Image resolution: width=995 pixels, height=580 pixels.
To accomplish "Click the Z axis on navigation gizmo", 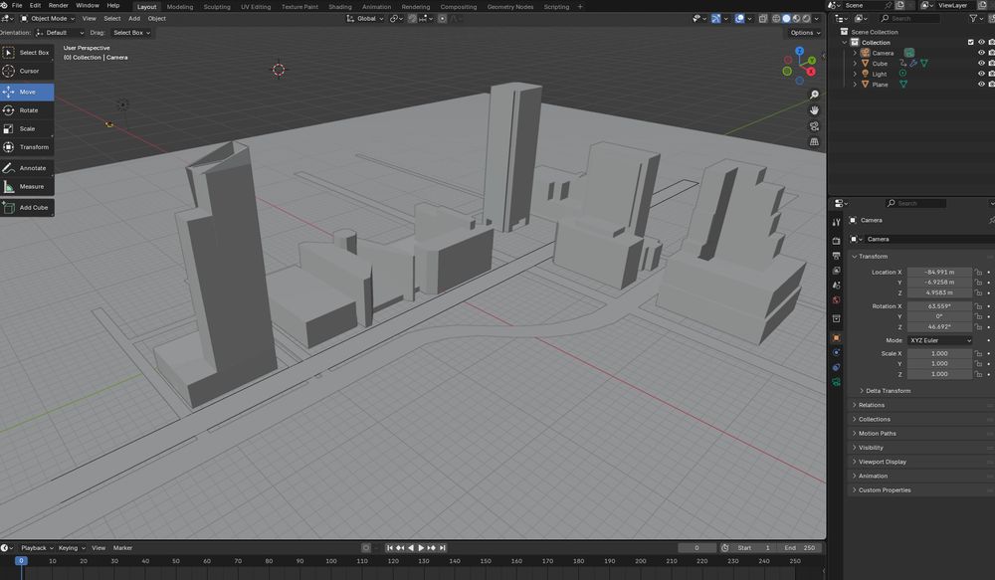I will coord(800,51).
